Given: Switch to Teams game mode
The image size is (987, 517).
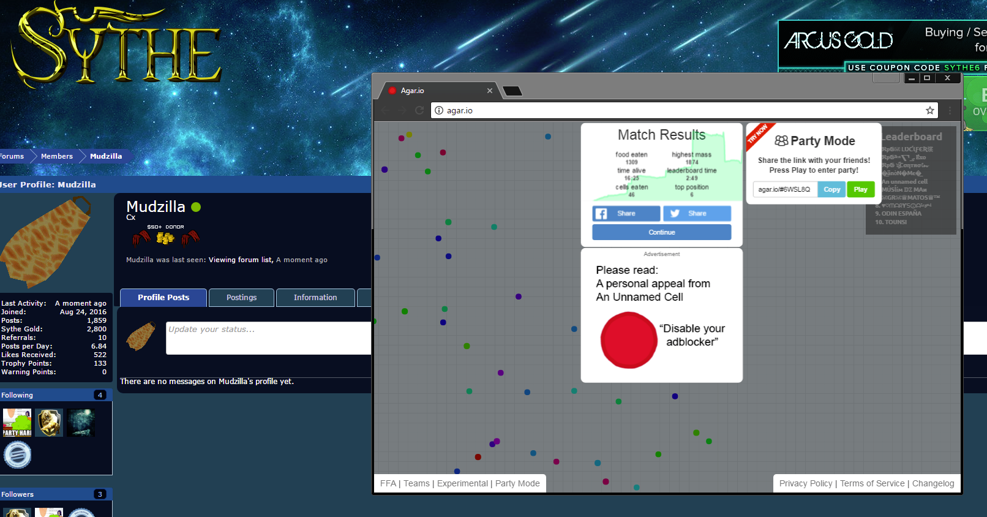Looking at the screenshot, I should 416,483.
